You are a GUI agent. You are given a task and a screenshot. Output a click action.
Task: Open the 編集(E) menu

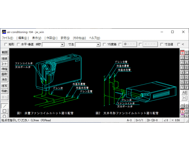(x=23, y=38)
